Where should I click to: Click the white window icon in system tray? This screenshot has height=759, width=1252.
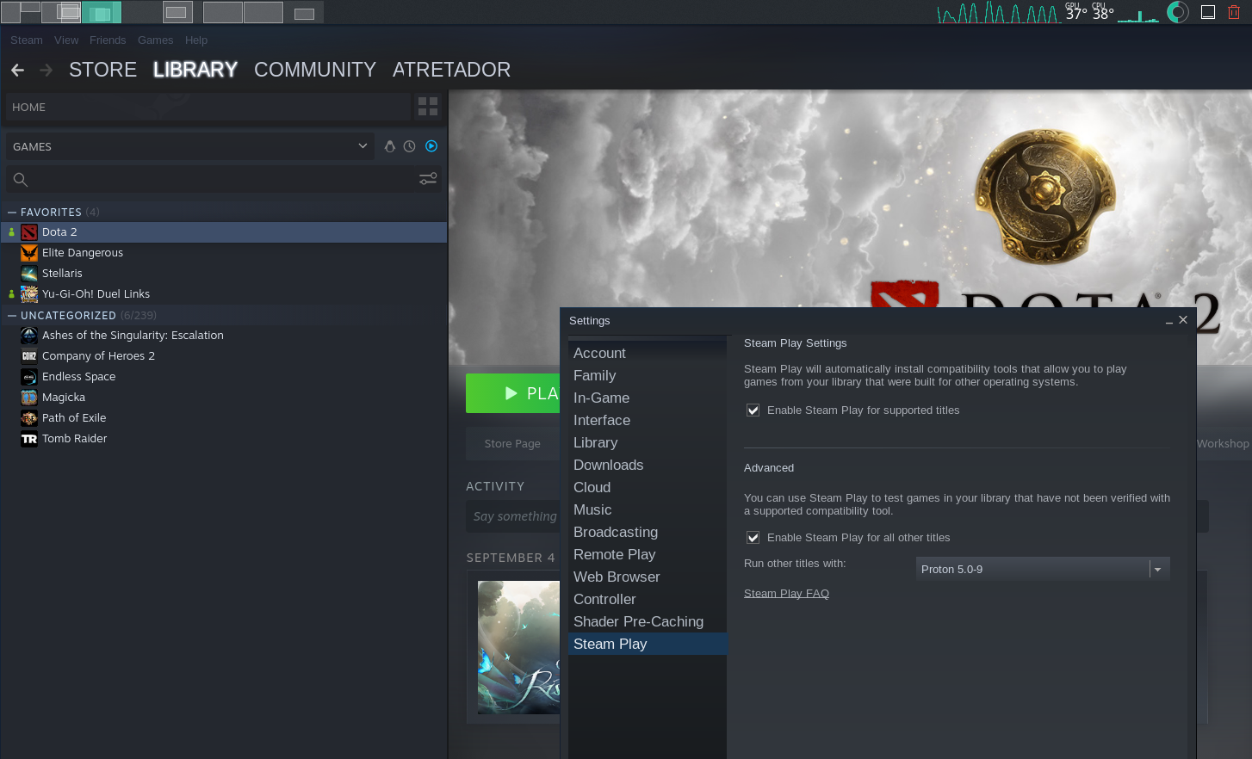pos(1208,12)
